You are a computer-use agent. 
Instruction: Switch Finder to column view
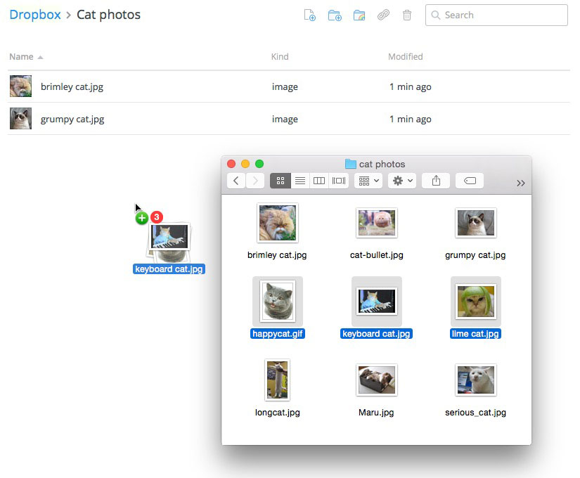(x=318, y=180)
